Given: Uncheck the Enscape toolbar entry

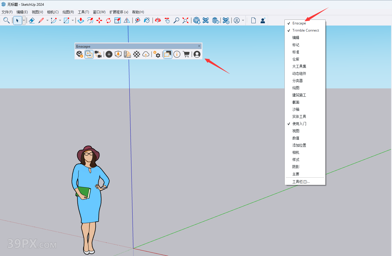Looking at the screenshot, I should pos(299,23).
